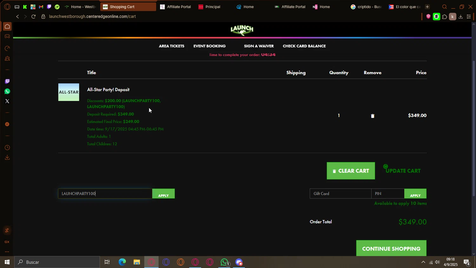This screenshot has height=268, width=476.
Task: Open the sidebar player icon
Action: 7,124
